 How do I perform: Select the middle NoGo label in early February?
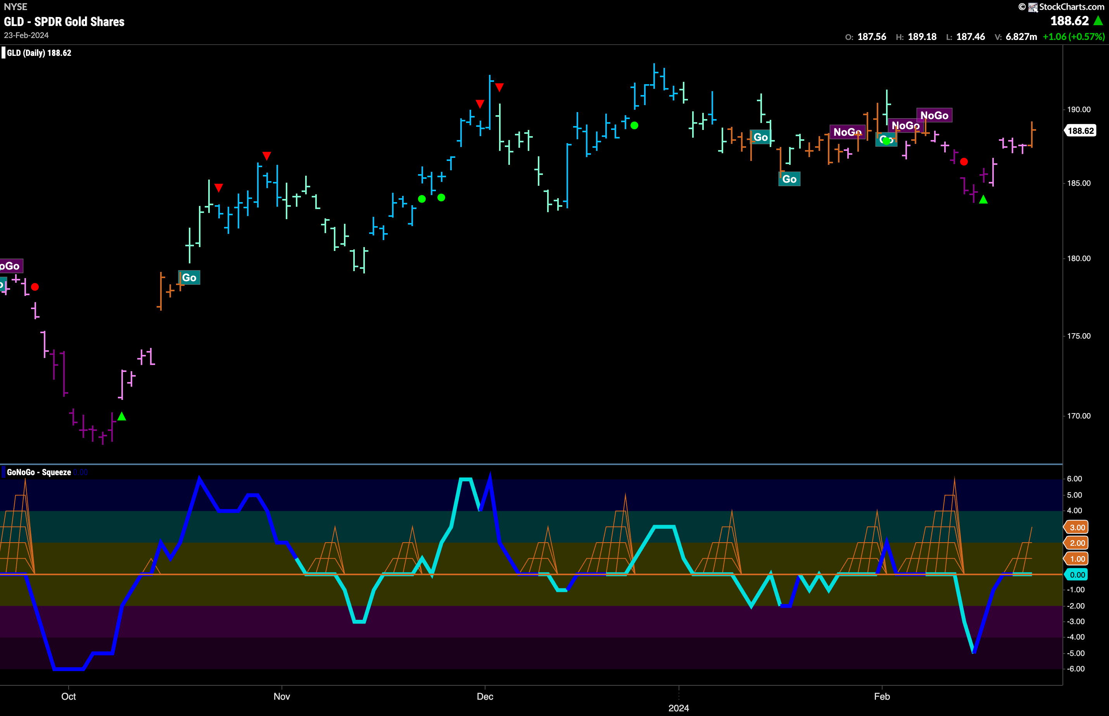click(x=905, y=126)
